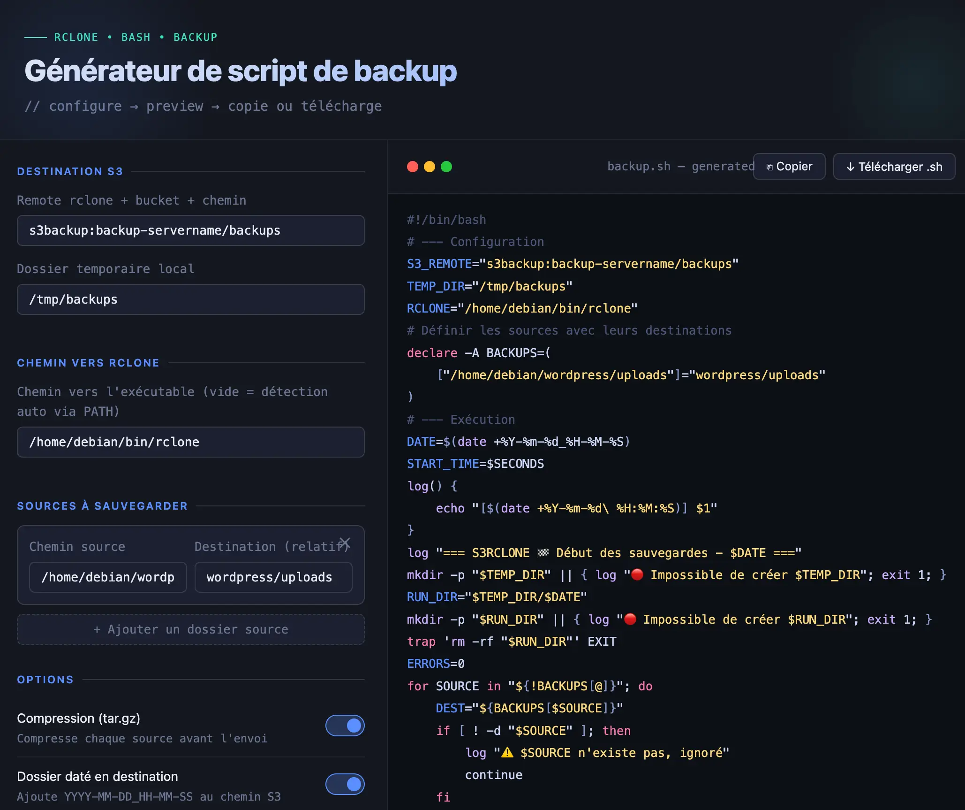Edit the Chemin source field
This screenshot has width=965, height=810.
click(x=108, y=577)
